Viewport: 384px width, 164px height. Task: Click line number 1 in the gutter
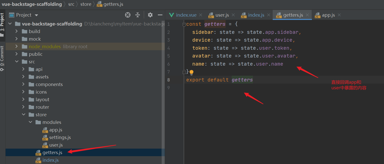pyautogui.click(x=168, y=24)
